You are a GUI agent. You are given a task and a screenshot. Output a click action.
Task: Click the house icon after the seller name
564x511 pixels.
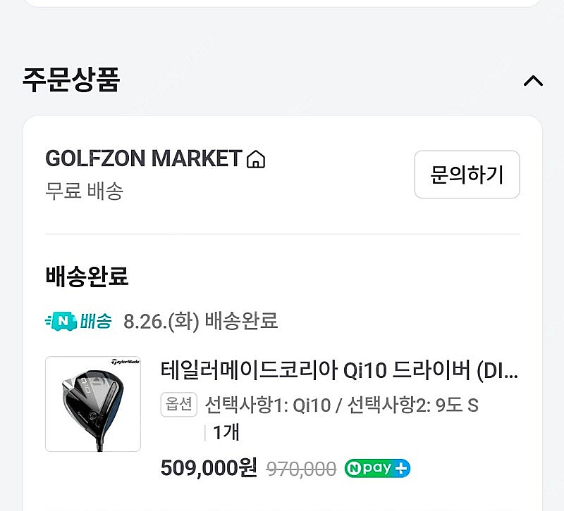tap(257, 160)
